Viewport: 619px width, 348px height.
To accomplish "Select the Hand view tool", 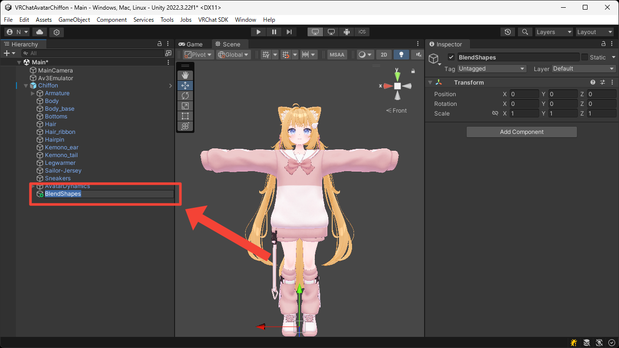I will [x=185, y=75].
